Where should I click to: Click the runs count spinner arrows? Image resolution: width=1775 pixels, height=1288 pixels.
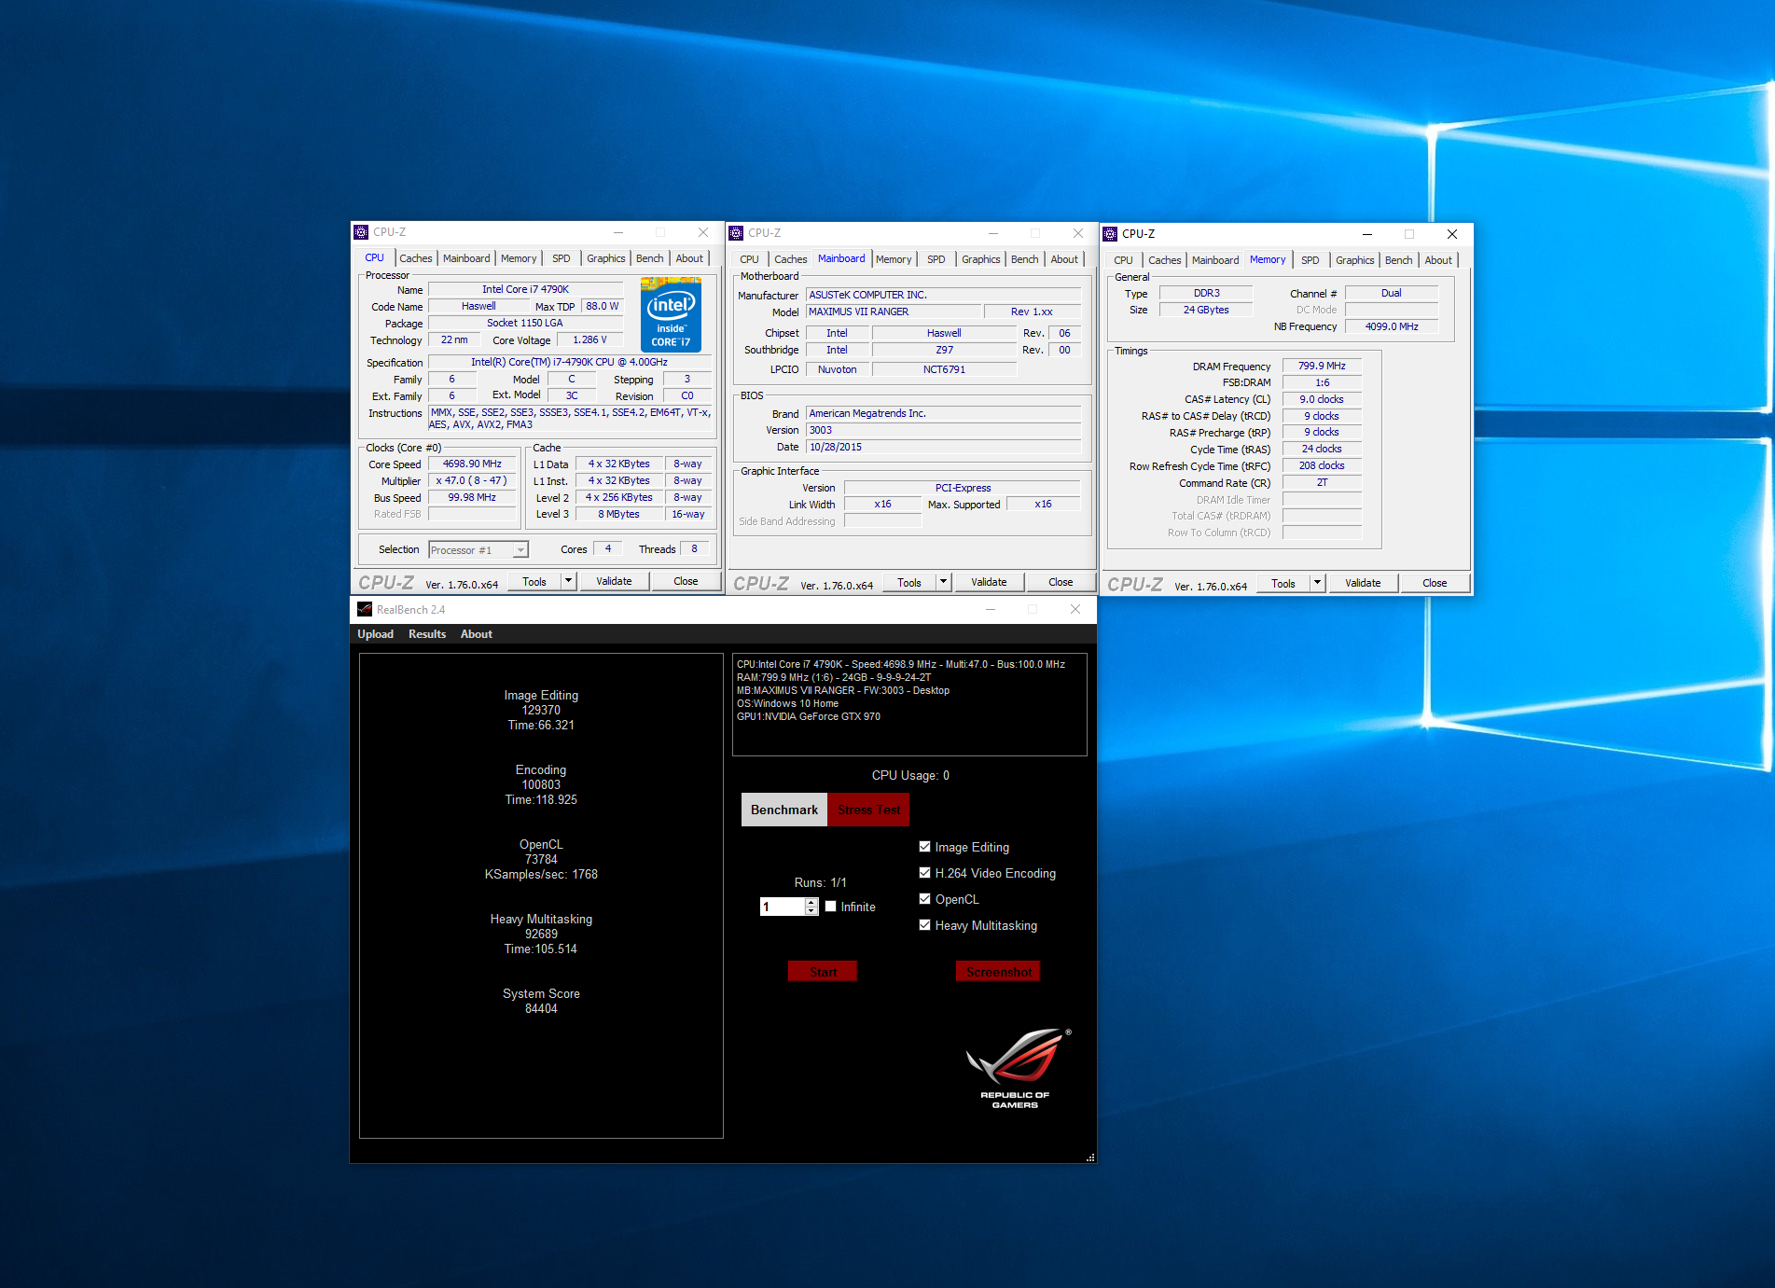tap(811, 907)
